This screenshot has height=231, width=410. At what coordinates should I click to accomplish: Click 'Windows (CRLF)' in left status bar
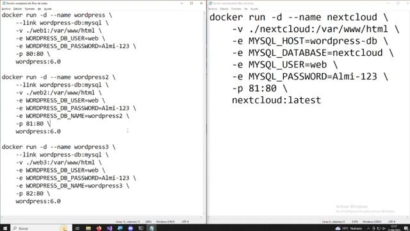(x=165, y=221)
